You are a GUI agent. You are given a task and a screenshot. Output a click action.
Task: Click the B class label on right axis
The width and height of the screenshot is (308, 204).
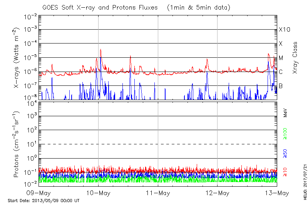tap(281, 86)
